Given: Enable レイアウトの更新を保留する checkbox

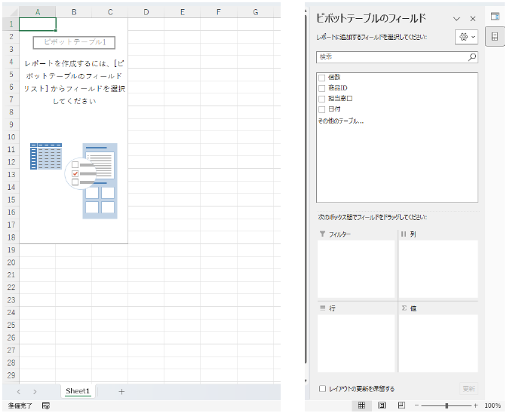Looking at the screenshot, I should [x=323, y=389].
